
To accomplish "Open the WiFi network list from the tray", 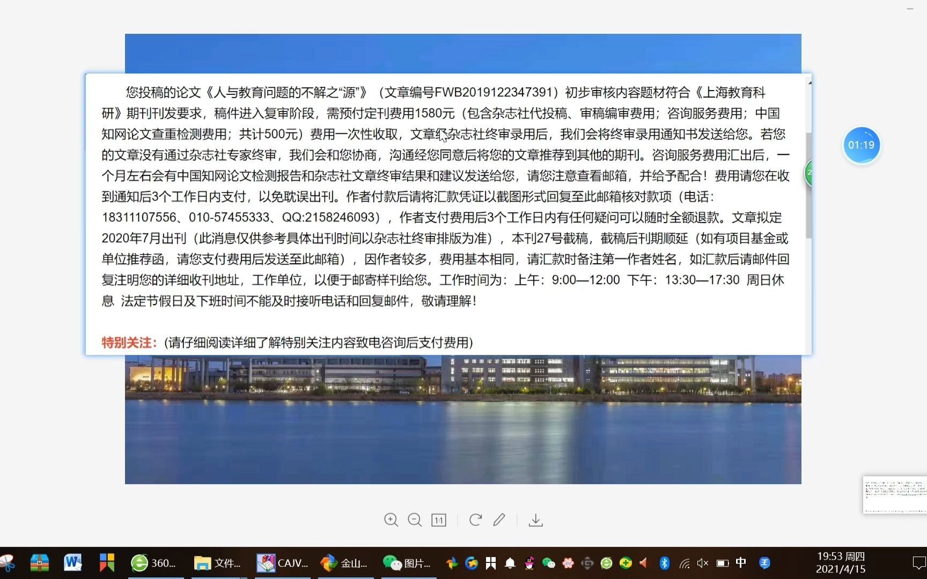I will 683,563.
